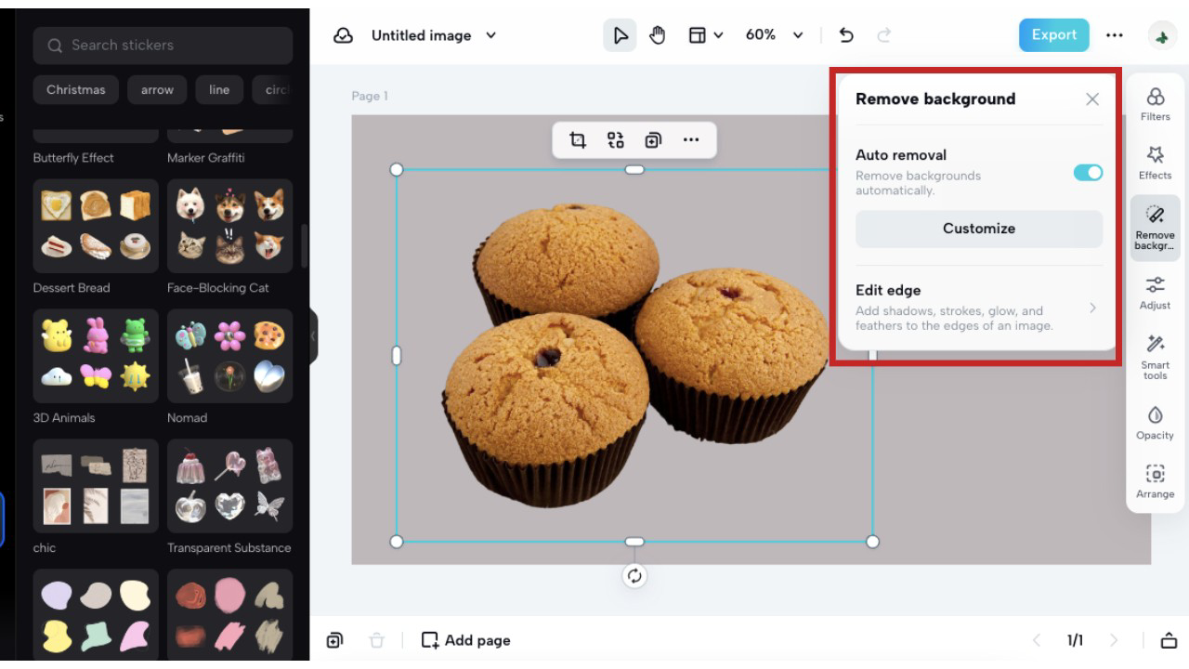
Task: Click the sticker panel scrollbar
Action: (x=304, y=246)
